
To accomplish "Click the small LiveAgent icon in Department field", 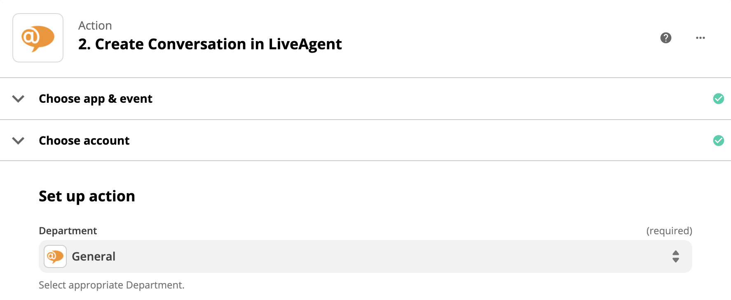I will (x=55, y=256).
